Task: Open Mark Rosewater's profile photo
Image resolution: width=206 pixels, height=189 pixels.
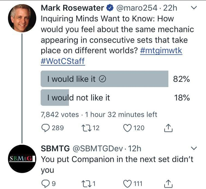Action: point(22,18)
